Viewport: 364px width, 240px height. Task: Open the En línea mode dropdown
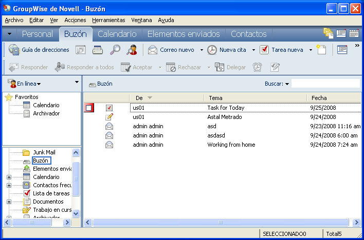click(x=25, y=83)
